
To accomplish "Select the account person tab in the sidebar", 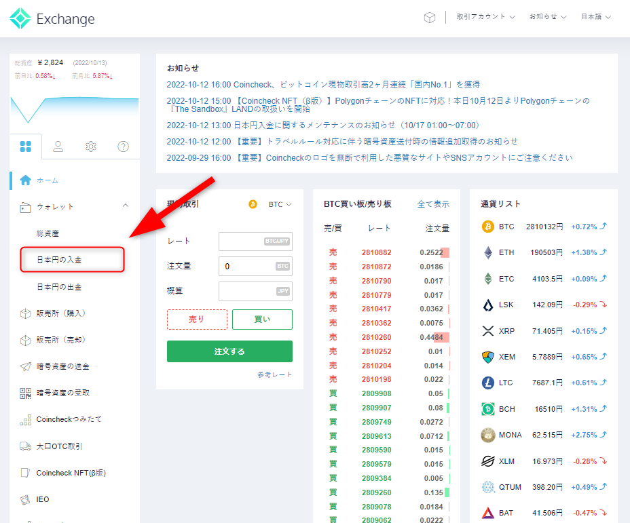I will click(x=58, y=145).
